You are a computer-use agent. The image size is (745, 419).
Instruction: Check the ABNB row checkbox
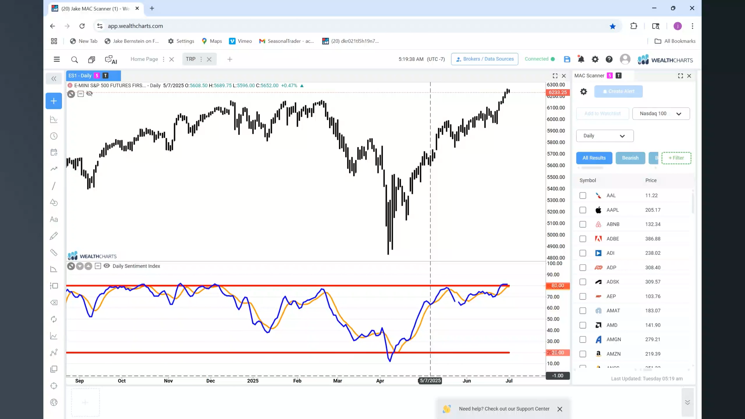click(x=583, y=224)
